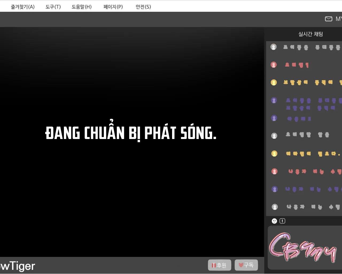342x274 pixels.
Task: Go to the MY link in header
Action: tap(339, 19)
